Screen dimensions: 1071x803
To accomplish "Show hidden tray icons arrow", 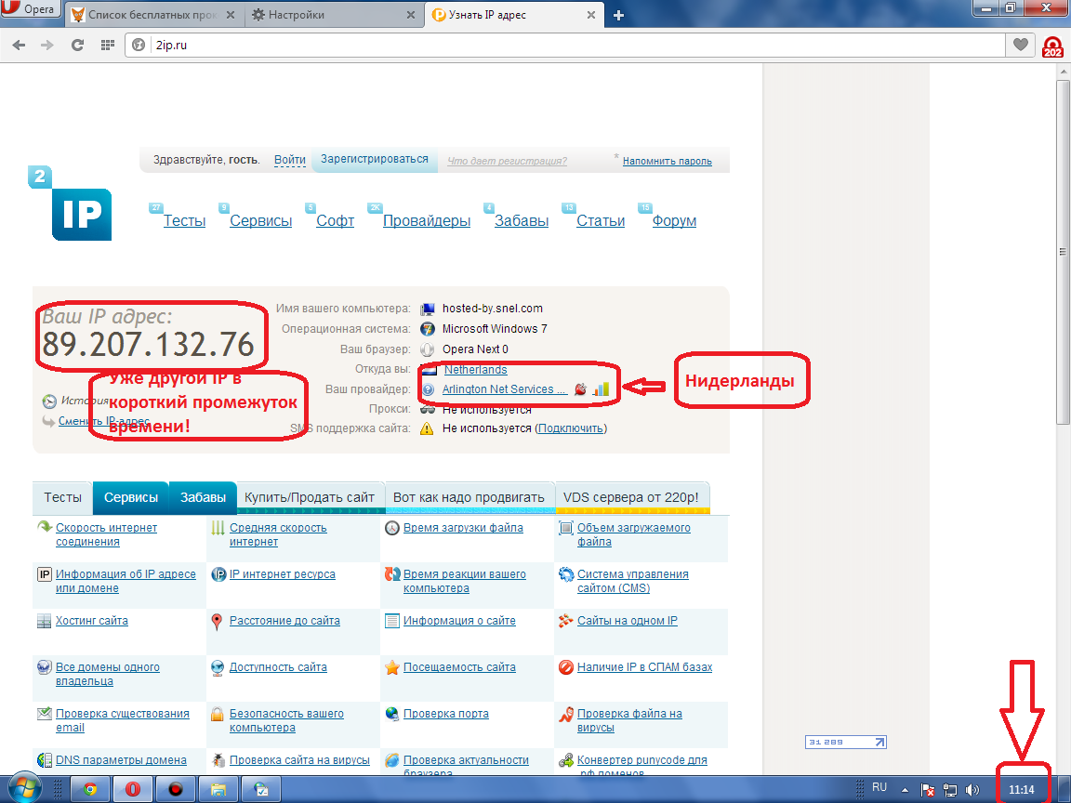I will tap(905, 790).
